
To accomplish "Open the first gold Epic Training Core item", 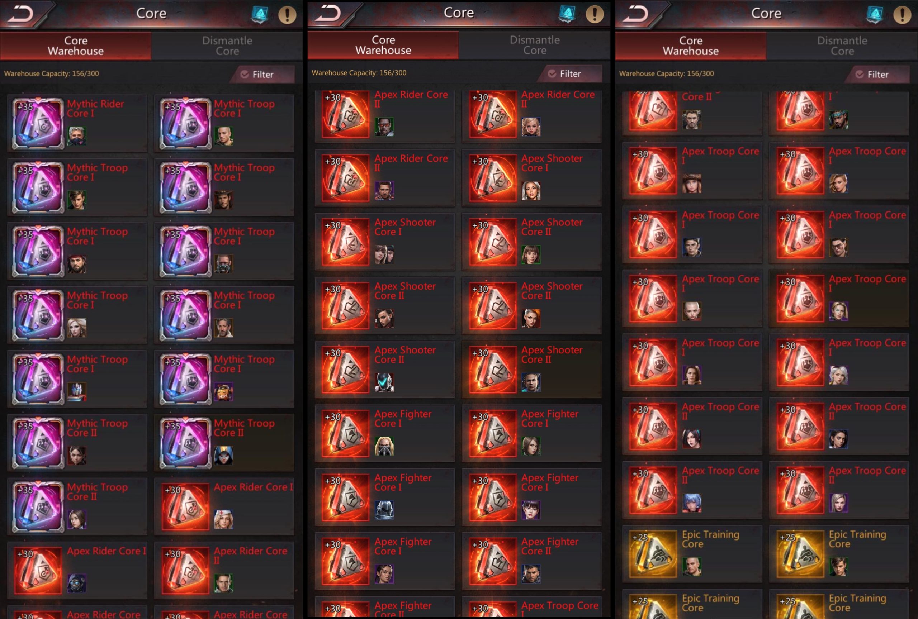I will point(692,554).
